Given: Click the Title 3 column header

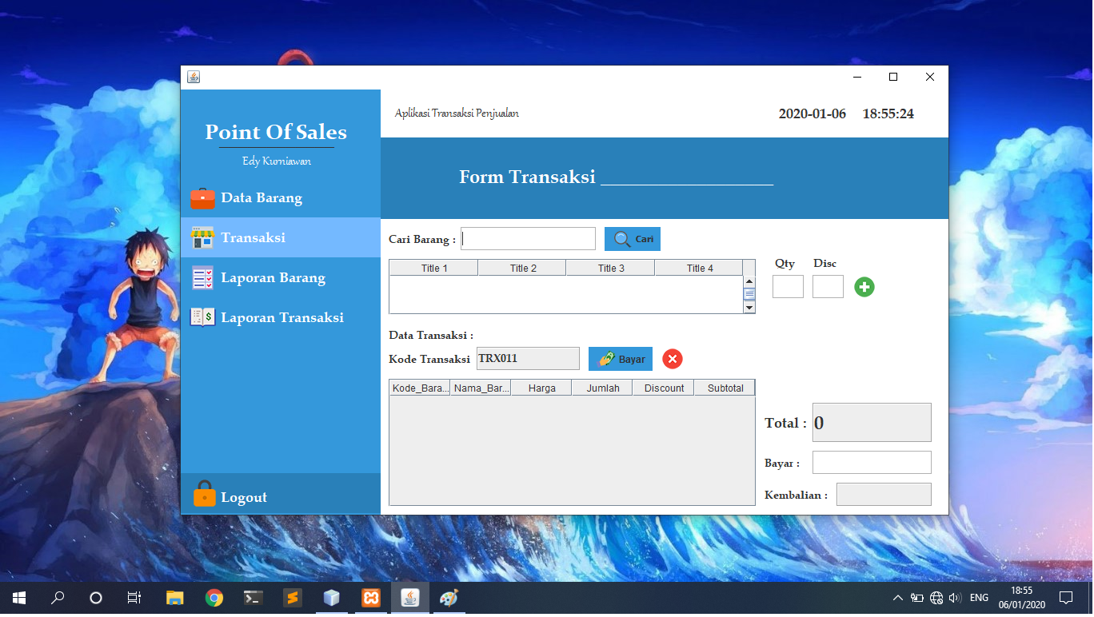Looking at the screenshot, I should tap(611, 269).
